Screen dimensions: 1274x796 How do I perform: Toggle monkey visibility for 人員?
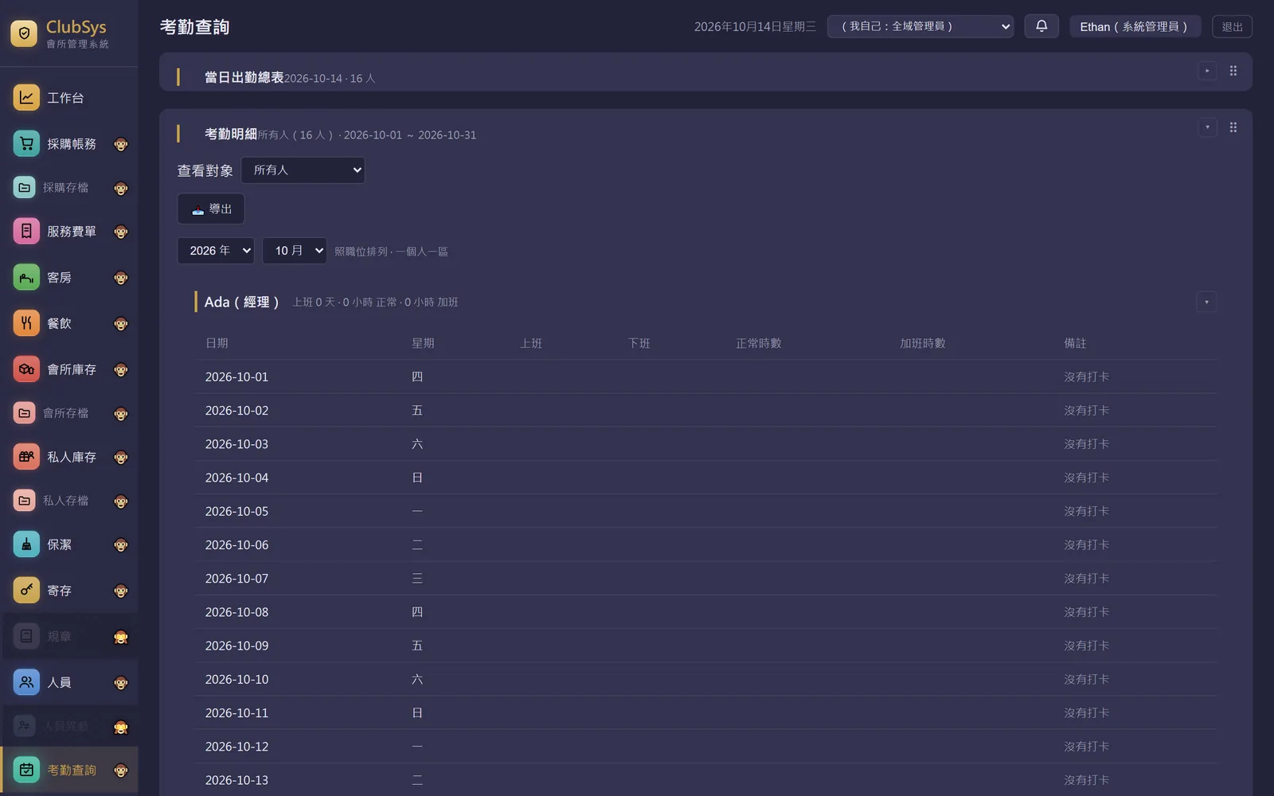tap(121, 682)
